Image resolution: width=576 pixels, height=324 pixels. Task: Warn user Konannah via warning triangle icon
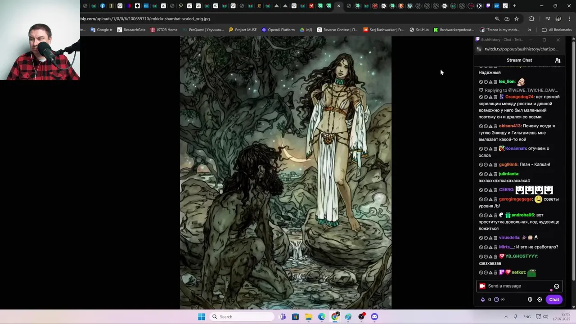tap(490, 148)
